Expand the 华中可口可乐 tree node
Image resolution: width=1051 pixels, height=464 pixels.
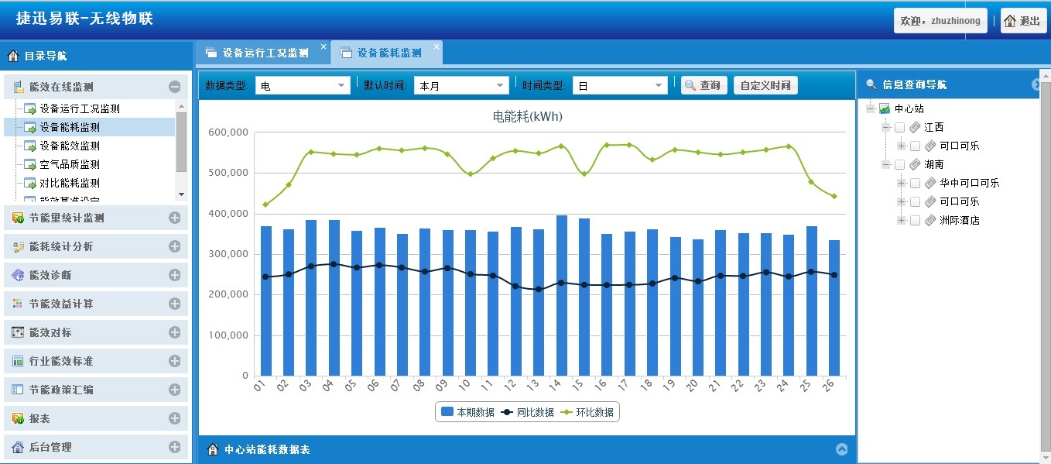coord(900,182)
